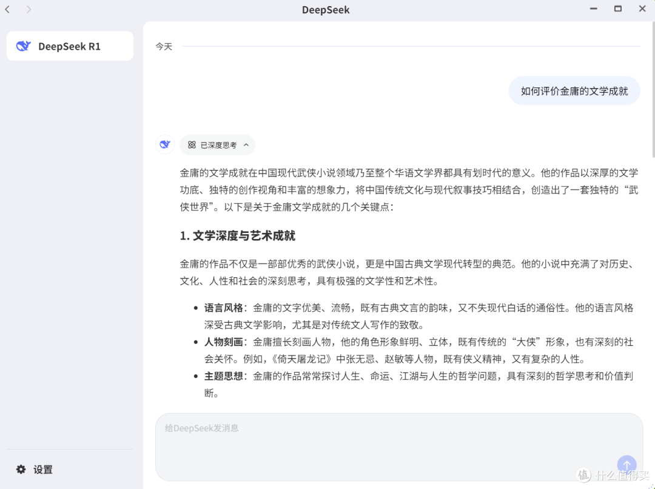Close the DeepSeek window
Viewport: 655px width, 489px height.
pyautogui.click(x=642, y=8)
